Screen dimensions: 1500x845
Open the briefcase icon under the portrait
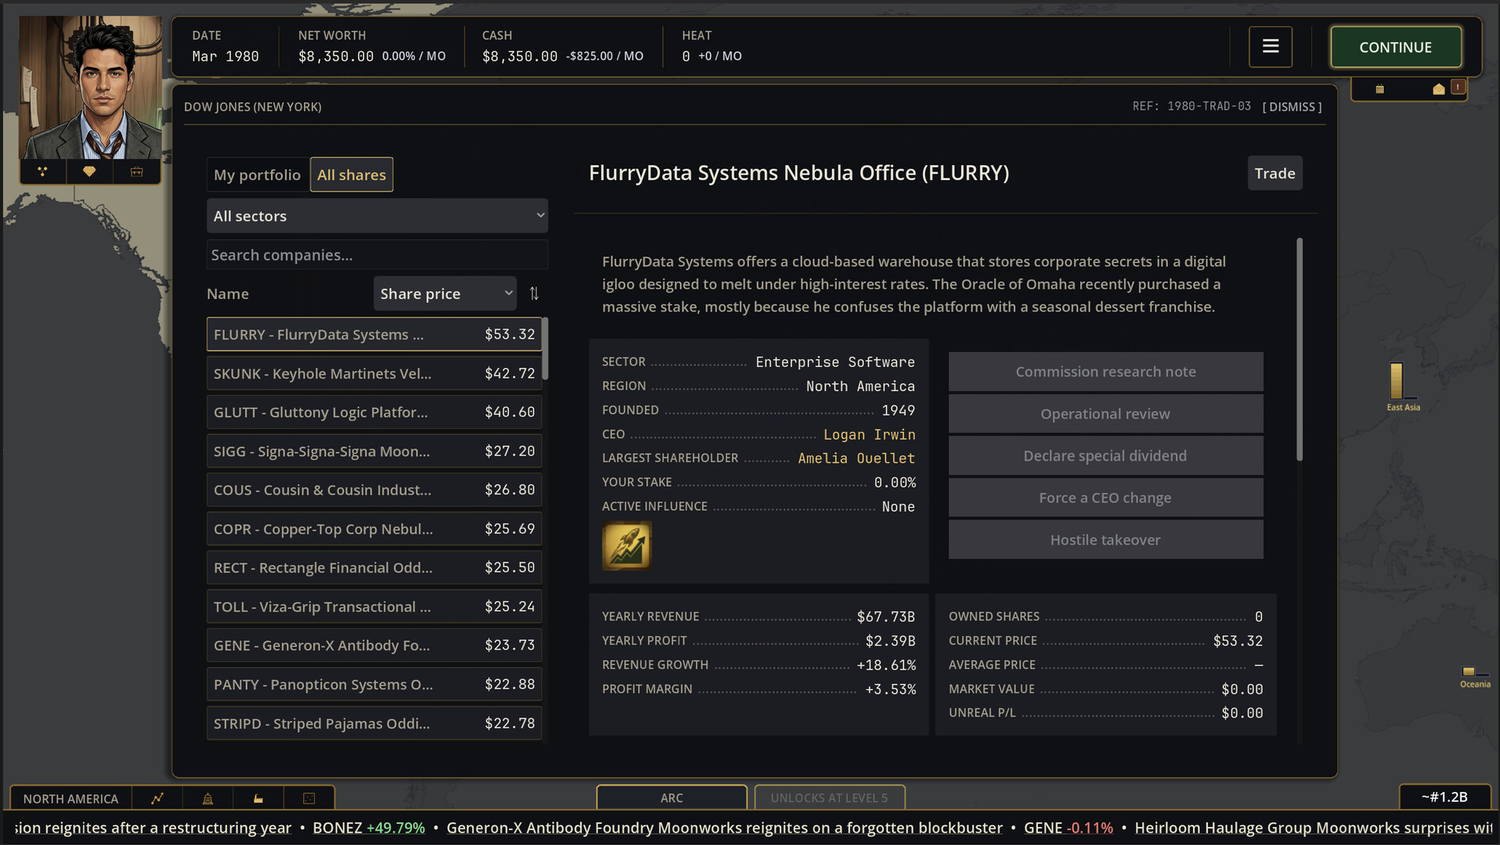coord(136,171)
